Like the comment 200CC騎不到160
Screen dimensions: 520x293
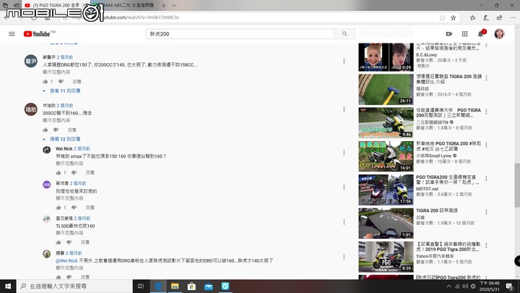click(x=45, y=130)
